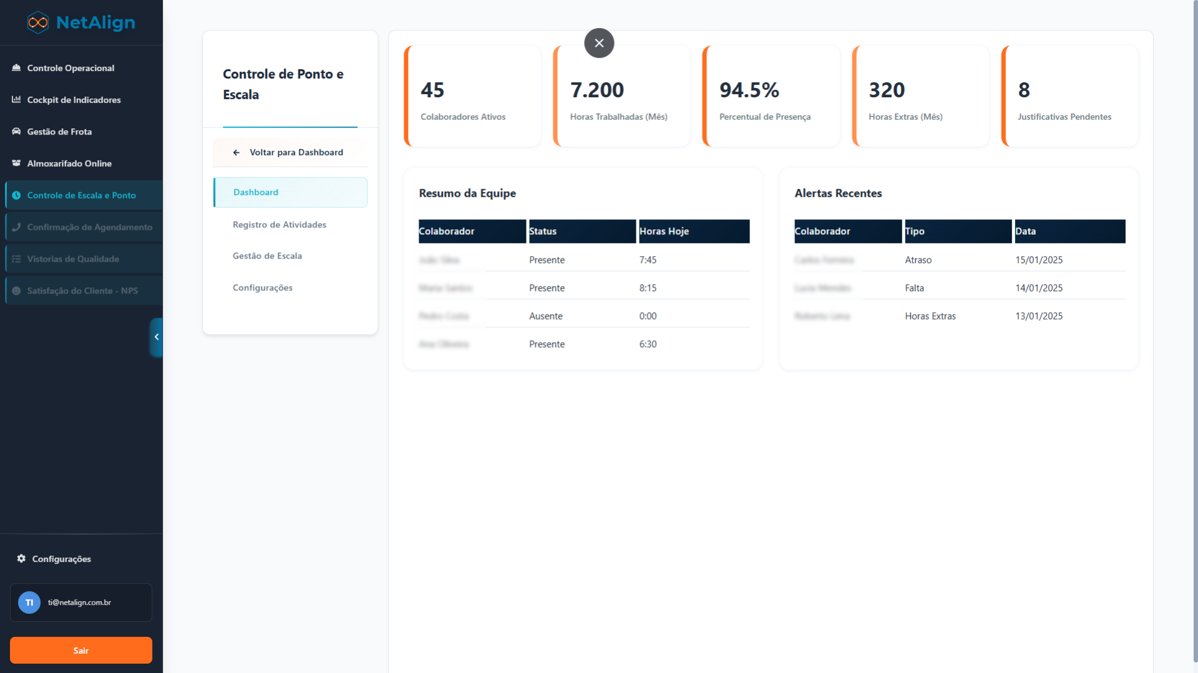The image size is (1198, 673).
Task: Close panel with the round X button
Action: pos(599,43)
